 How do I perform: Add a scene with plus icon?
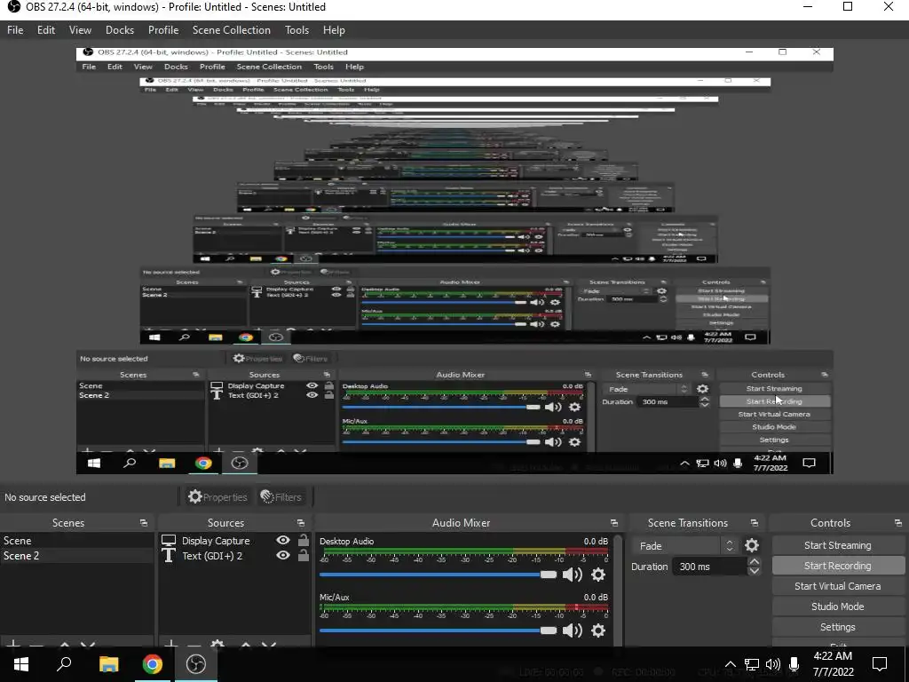click(13, 645)
